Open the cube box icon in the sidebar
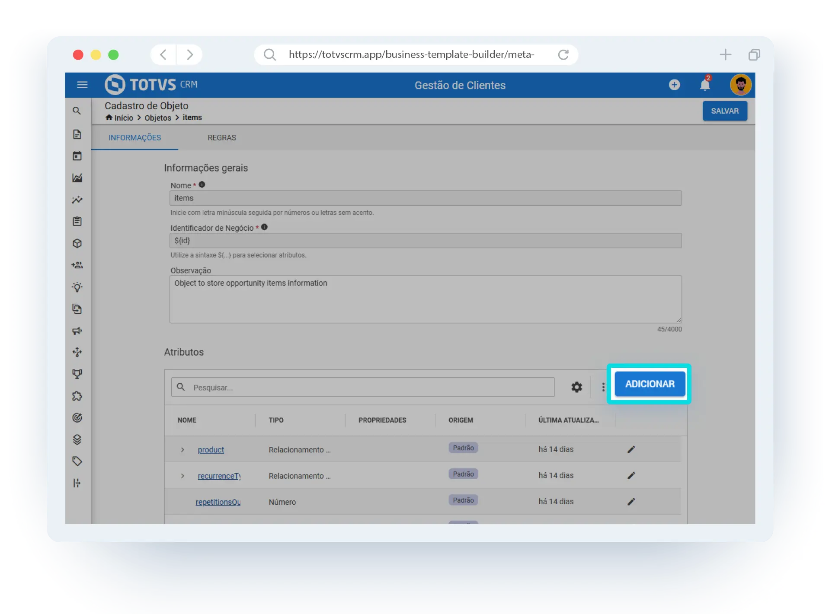This screenshot has height=614, width=829. pos(77,243)
